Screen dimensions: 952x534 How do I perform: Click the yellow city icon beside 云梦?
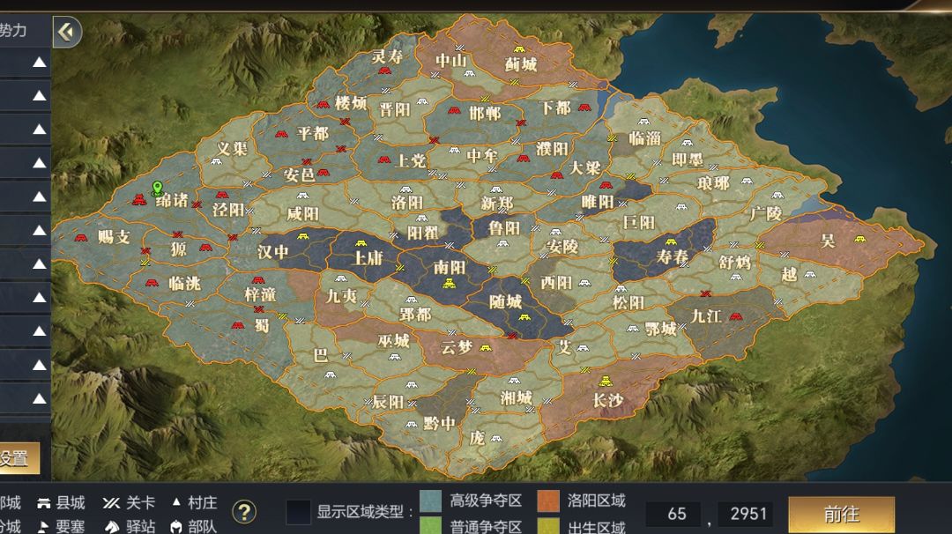(x=485, y=348)
